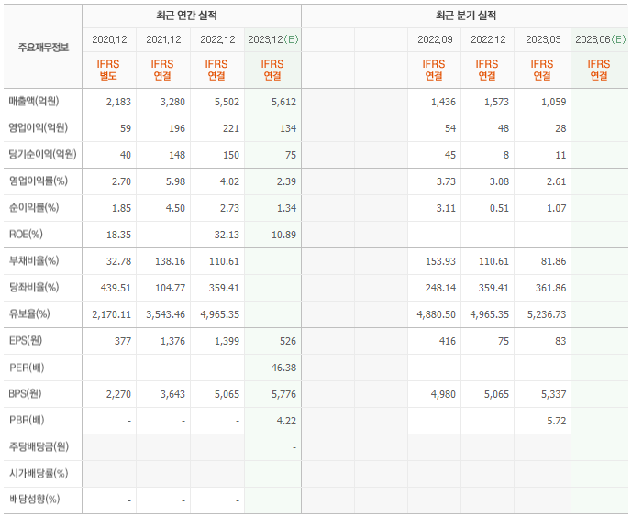Viewport: 632px width, 516px height.
Task: Select the 2023.06(E) quarterly column header
Action: (600, 39)
